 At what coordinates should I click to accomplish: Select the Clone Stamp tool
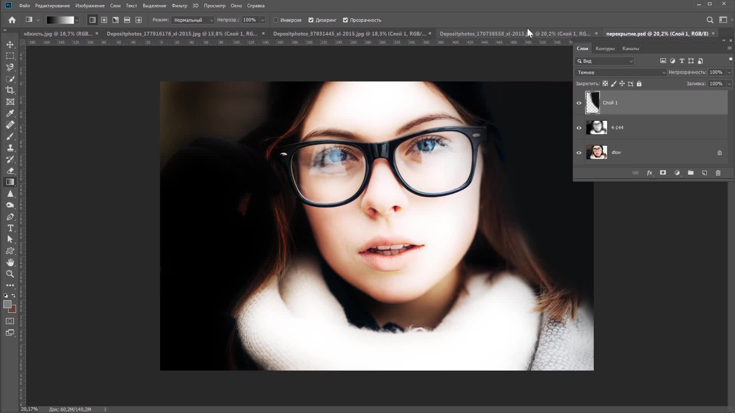(10, 148)
